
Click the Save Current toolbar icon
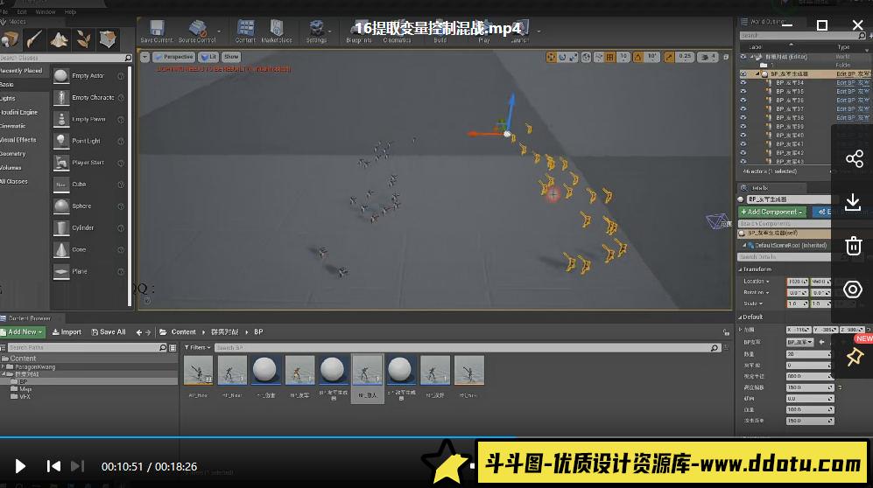click(157, 31)
